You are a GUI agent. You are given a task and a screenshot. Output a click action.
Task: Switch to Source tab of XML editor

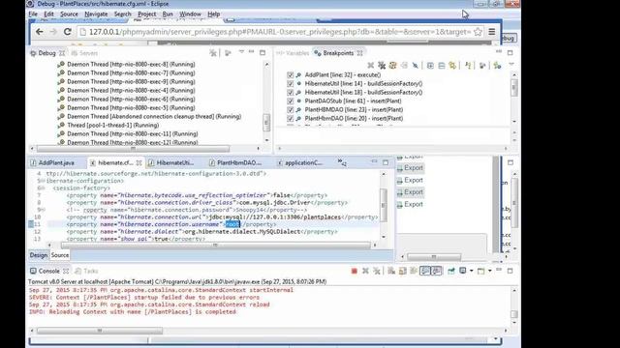tap(60, 255)
